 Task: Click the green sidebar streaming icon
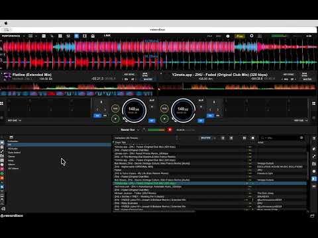coord(2,173)
